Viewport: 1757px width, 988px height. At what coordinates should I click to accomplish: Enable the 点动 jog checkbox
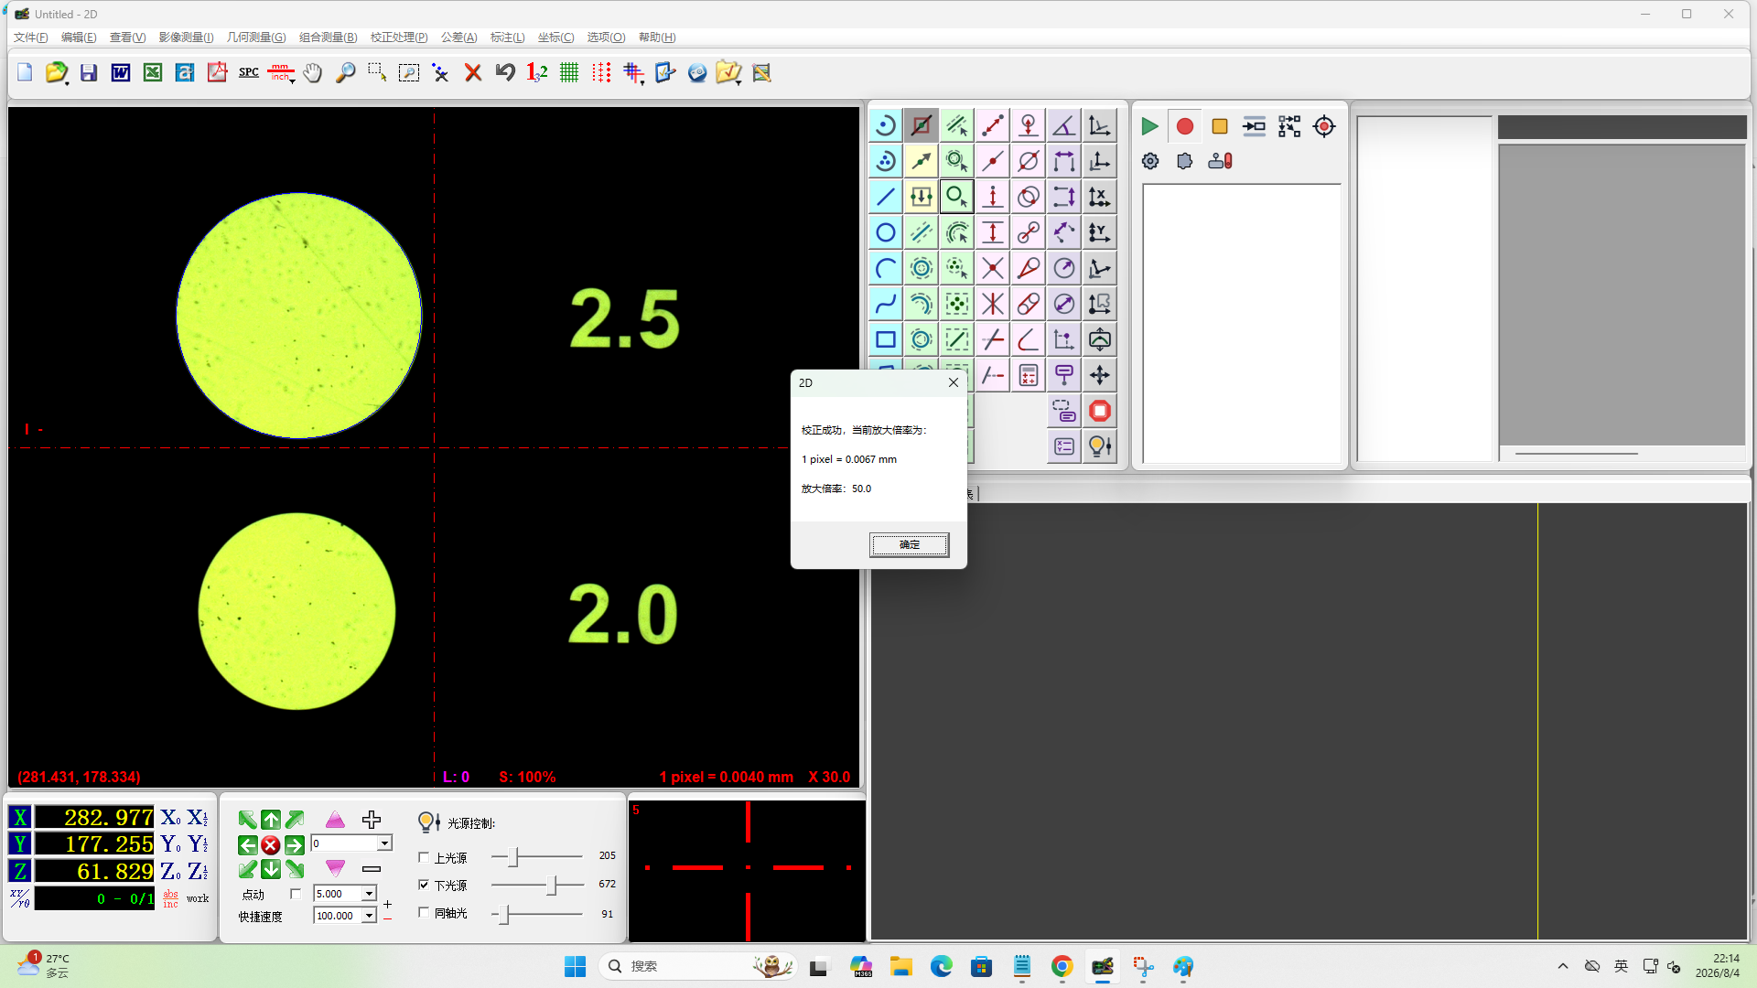coord(296,894)
